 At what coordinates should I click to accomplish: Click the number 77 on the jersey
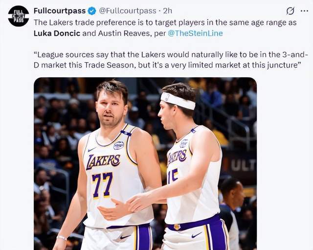pyautogui.click(x=102, y=184)
